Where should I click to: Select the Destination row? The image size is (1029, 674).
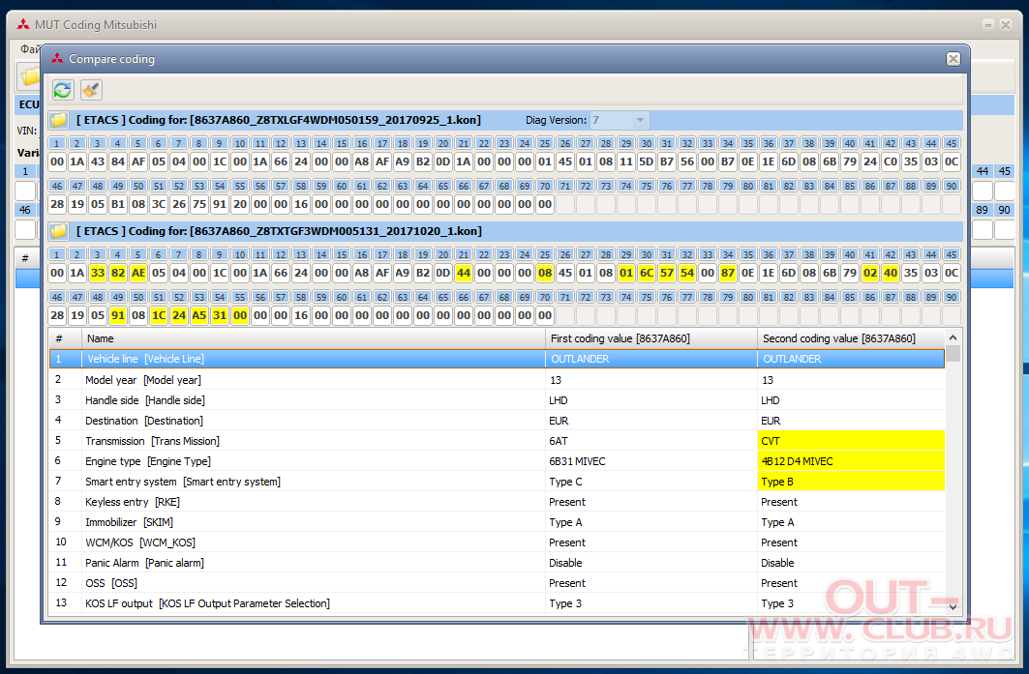coord(497,421)
